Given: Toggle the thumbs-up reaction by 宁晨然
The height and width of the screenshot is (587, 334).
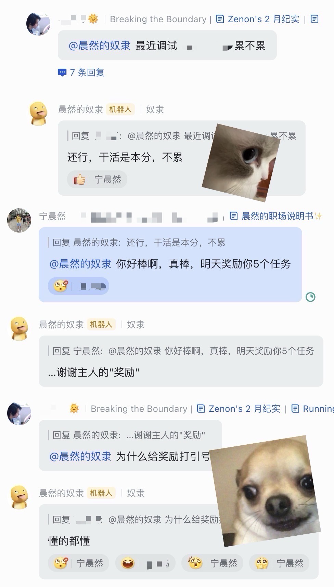Looking at the screenshot, I should (x=97, y=180).
